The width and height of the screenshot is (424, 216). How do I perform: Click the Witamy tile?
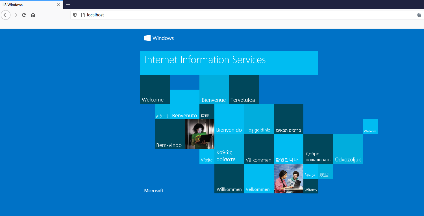point(311,186)
